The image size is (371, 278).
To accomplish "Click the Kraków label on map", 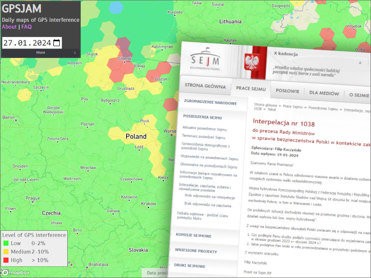I will (148, 203).
